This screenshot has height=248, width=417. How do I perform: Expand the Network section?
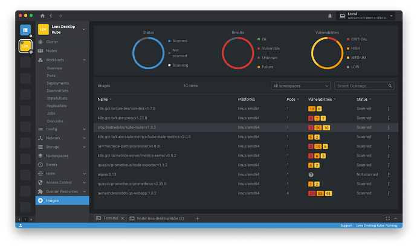click(x=84, y=138)
